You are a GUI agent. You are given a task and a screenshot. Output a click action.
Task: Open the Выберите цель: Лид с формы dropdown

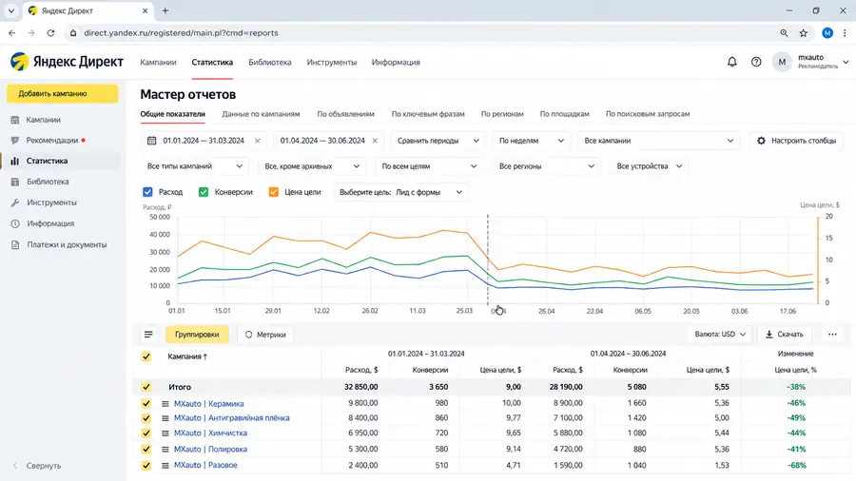400,192
